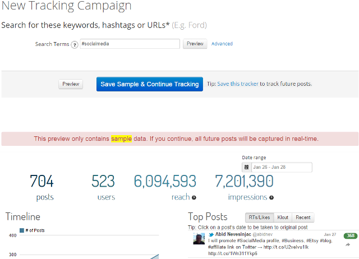
Task: Click the Preview button left of the Save button
Action: [x=71, y=84]
